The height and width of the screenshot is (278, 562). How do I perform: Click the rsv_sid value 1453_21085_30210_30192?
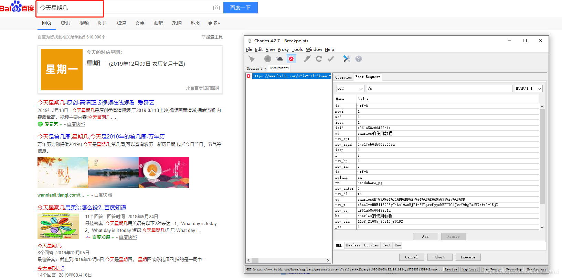pos(380,221)
